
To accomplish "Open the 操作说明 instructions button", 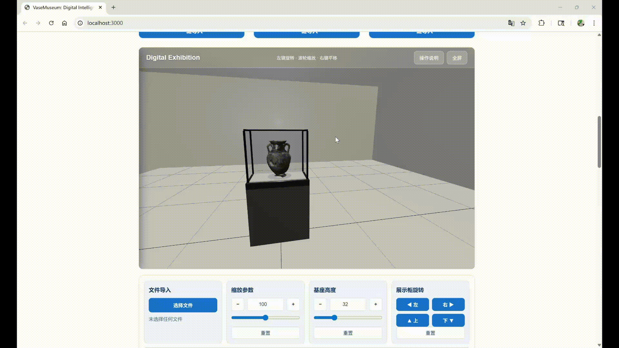I will [x=429, y=58].
